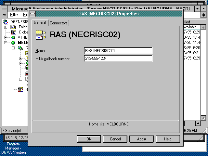Open the RAS Properties dialog control menu box
This screenshot has height=156, width=208.
(x=32, y=14)
